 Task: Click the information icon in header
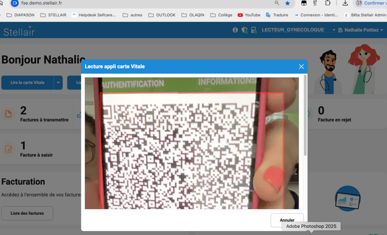pos(235,30)
